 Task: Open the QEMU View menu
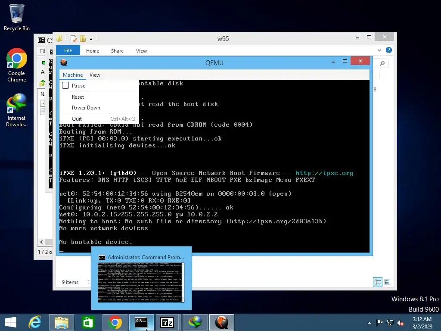pyautogui.click(x=95, y=75)
